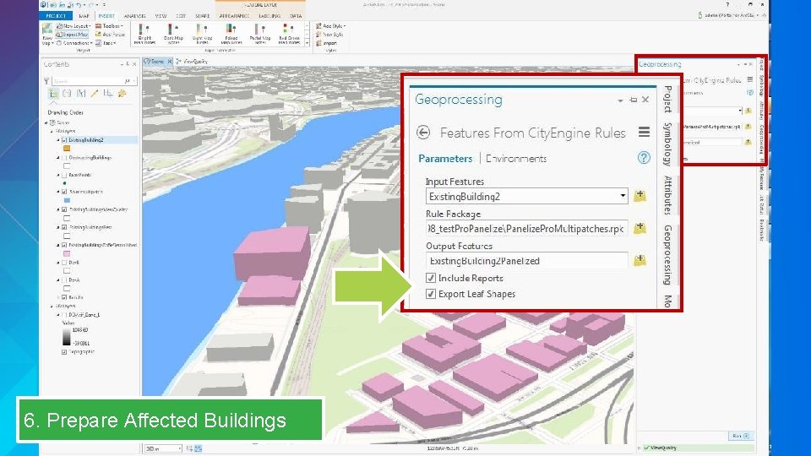Click back arrow in enlarged Geoprocessing panel
The image size is (811, 456).
(423, 133)
